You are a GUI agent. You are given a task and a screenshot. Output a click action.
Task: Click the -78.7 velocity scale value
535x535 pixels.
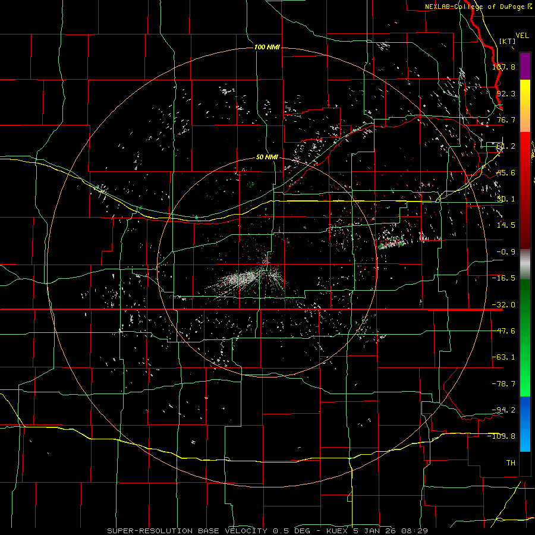(x=503, y=384)
